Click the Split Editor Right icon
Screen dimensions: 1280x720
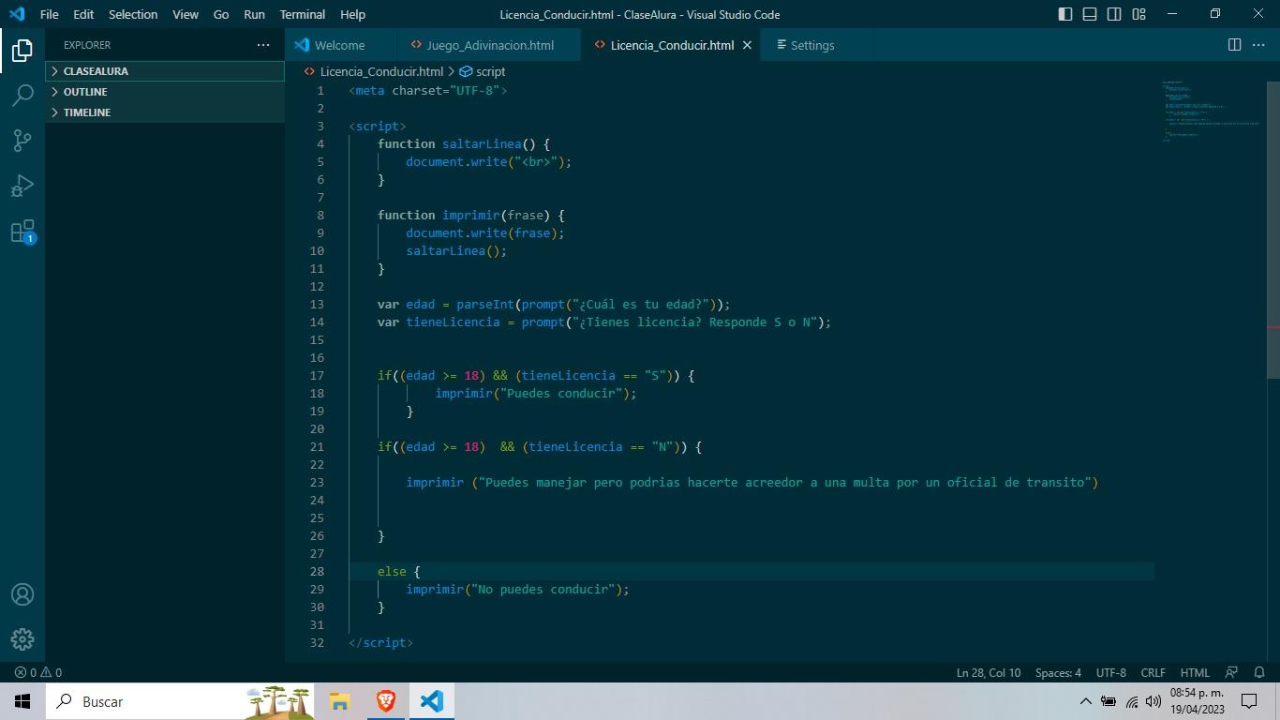[x=1234, y=45]
